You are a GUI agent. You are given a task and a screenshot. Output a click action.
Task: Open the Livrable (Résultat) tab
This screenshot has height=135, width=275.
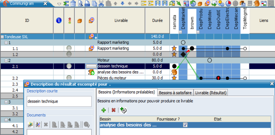211,93
